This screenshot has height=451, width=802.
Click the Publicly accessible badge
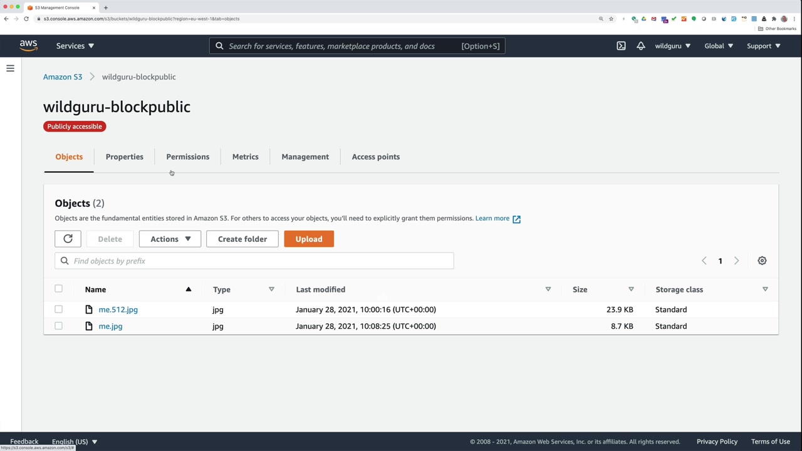(75, 127)
